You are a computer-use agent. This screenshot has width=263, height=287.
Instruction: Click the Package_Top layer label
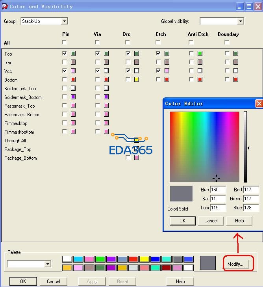click(x=18, y=149)
